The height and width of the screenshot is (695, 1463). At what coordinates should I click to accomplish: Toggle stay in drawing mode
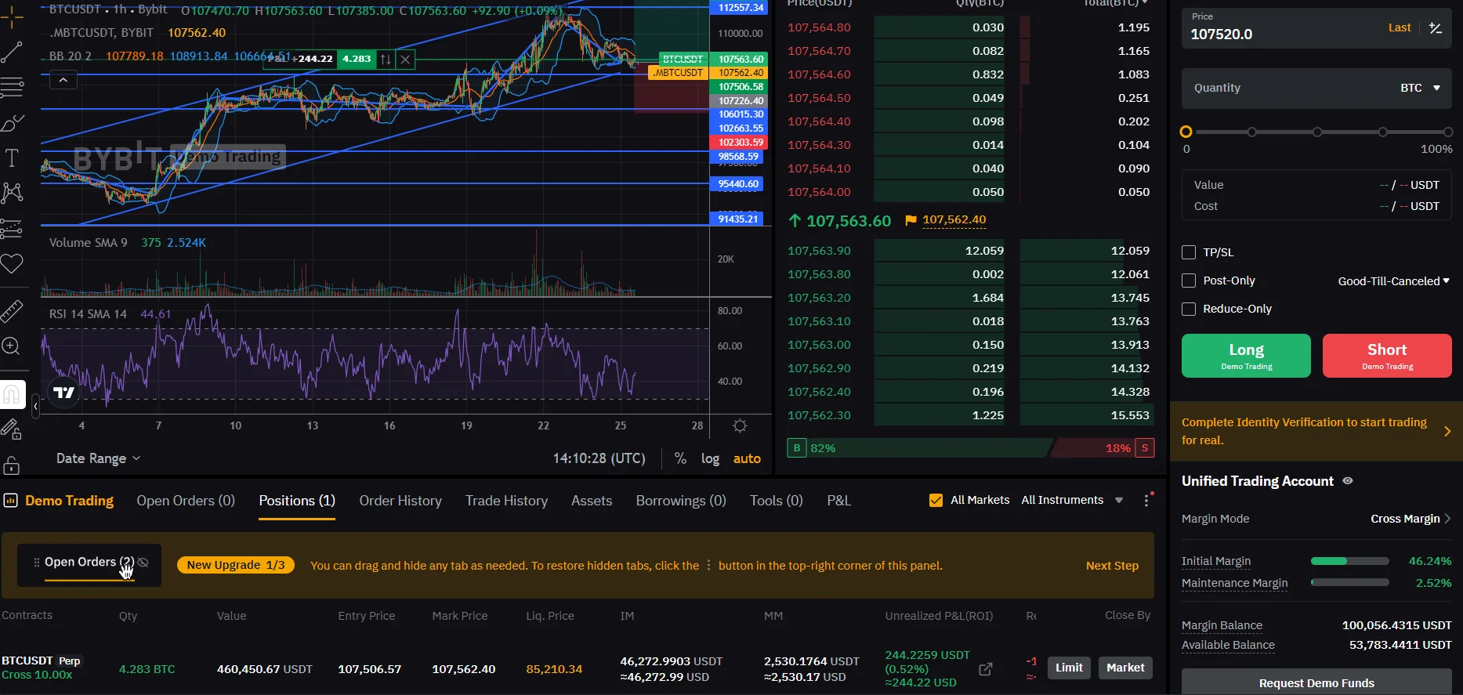[x=12, y=429]
